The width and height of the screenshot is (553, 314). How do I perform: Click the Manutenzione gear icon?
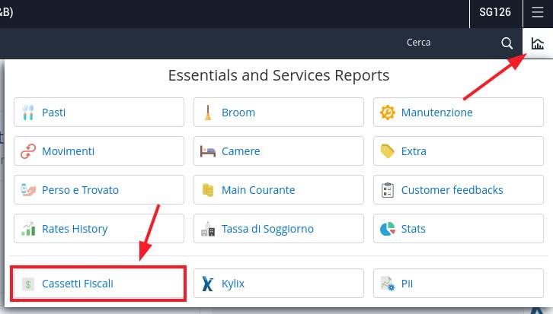(x=387, y=113)
